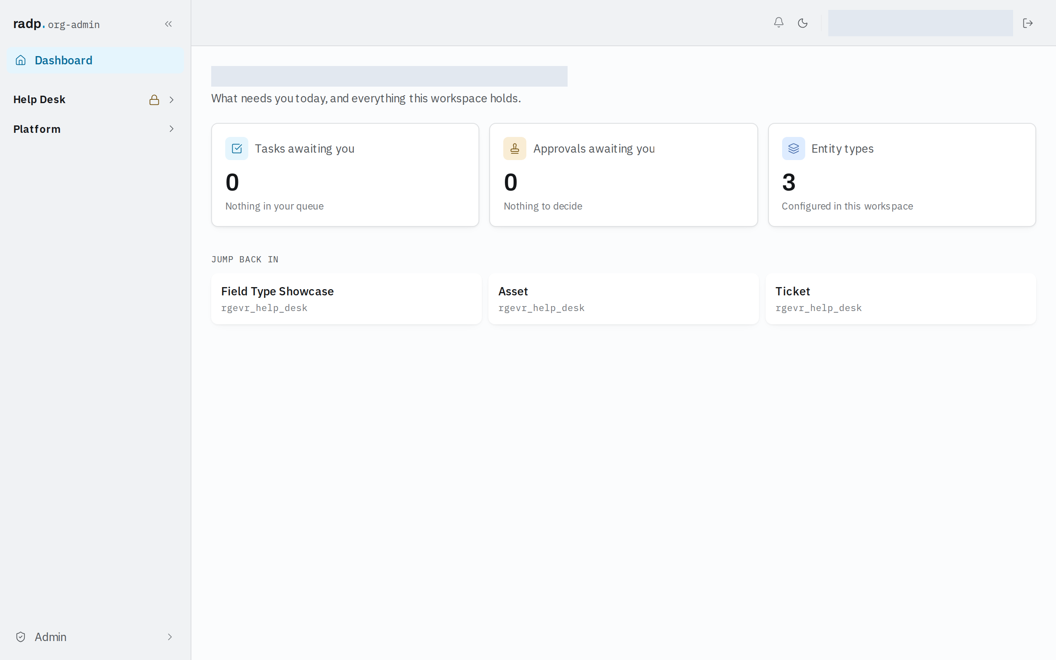Click the Approvals stamp icon
The height and width of the screenshot is (660, 1056).
(514, 148)
